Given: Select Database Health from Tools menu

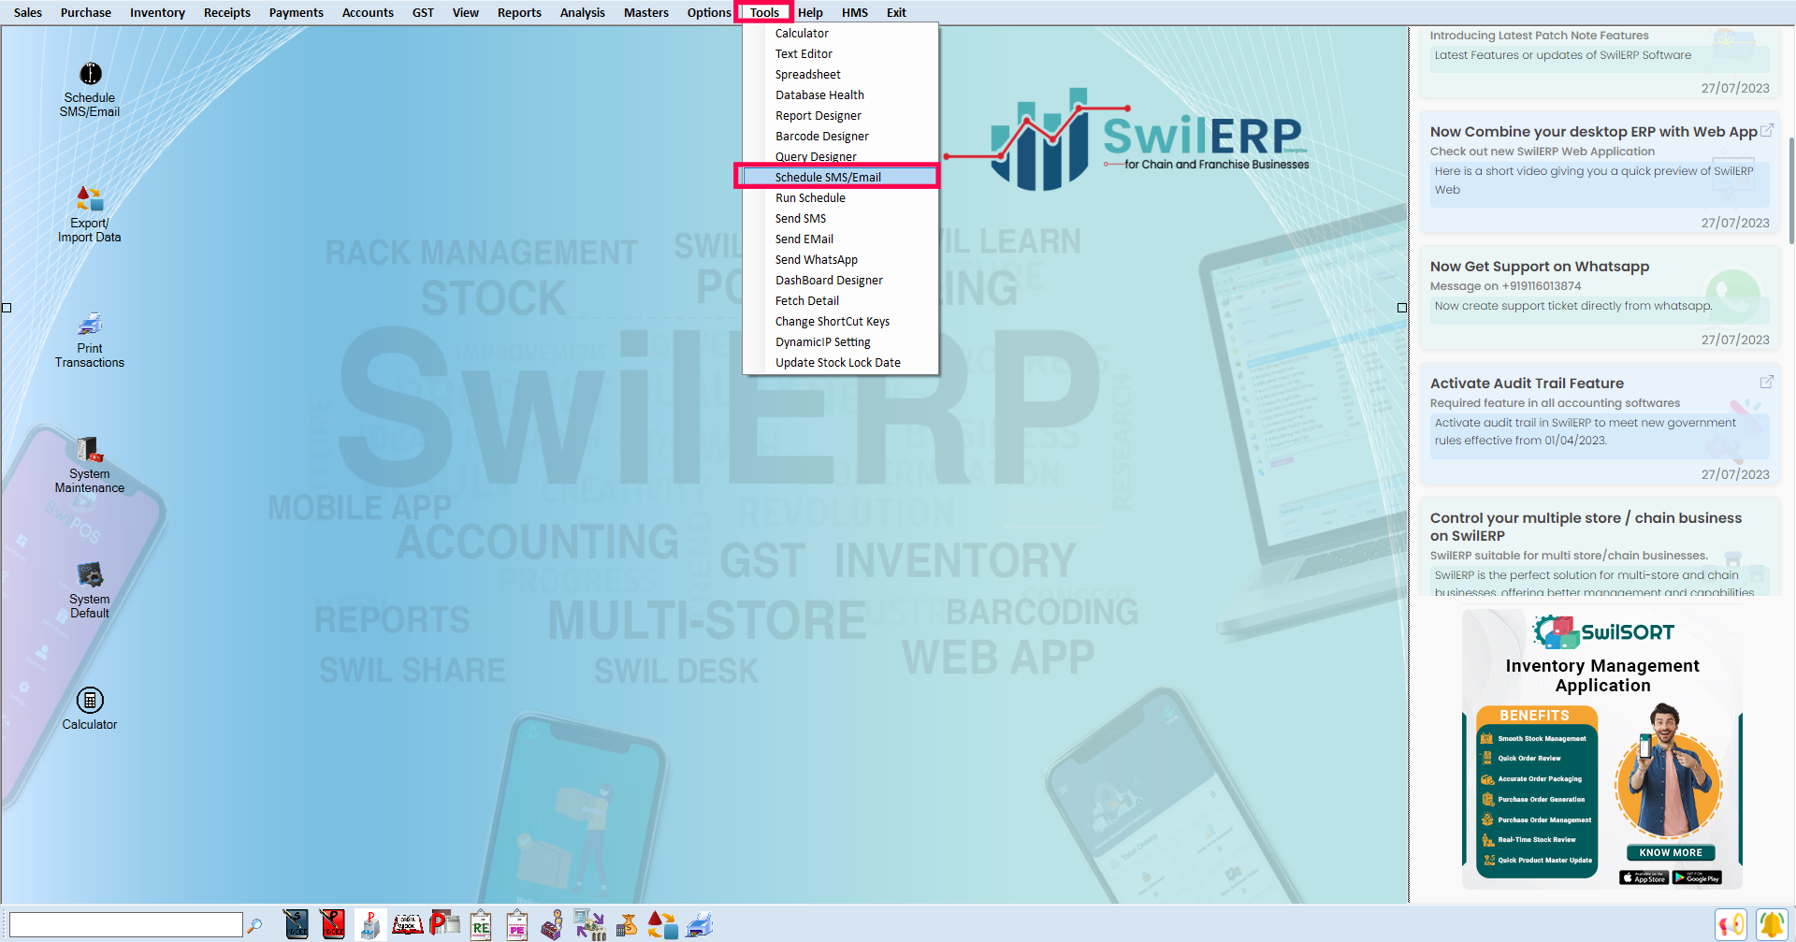Looking at the screenshot, I should click(x=840, y=94).
